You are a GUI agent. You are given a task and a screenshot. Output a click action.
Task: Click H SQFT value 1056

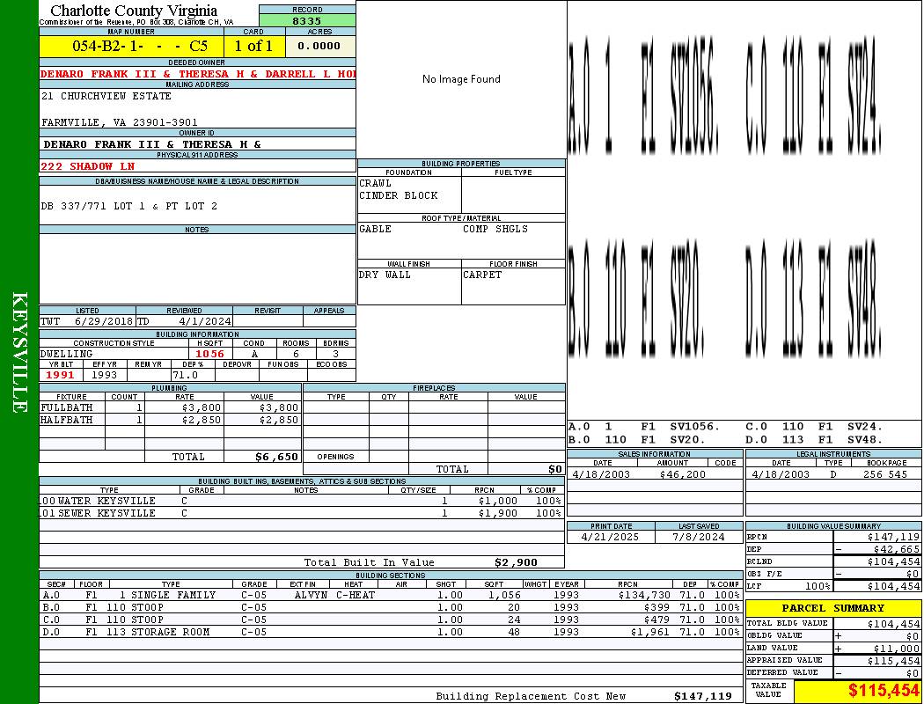point(209,354)
